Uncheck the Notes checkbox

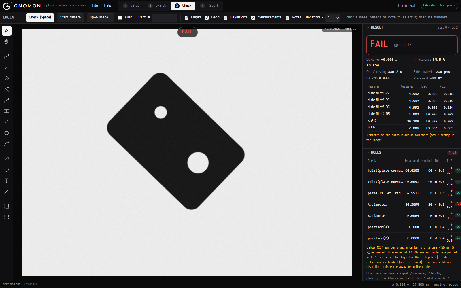click(x=287, y=18)
